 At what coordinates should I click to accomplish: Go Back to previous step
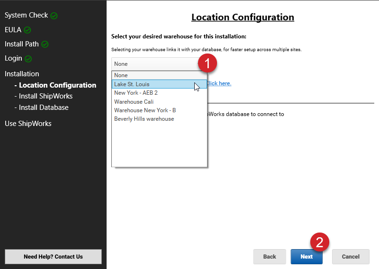(x=270, y=257)
